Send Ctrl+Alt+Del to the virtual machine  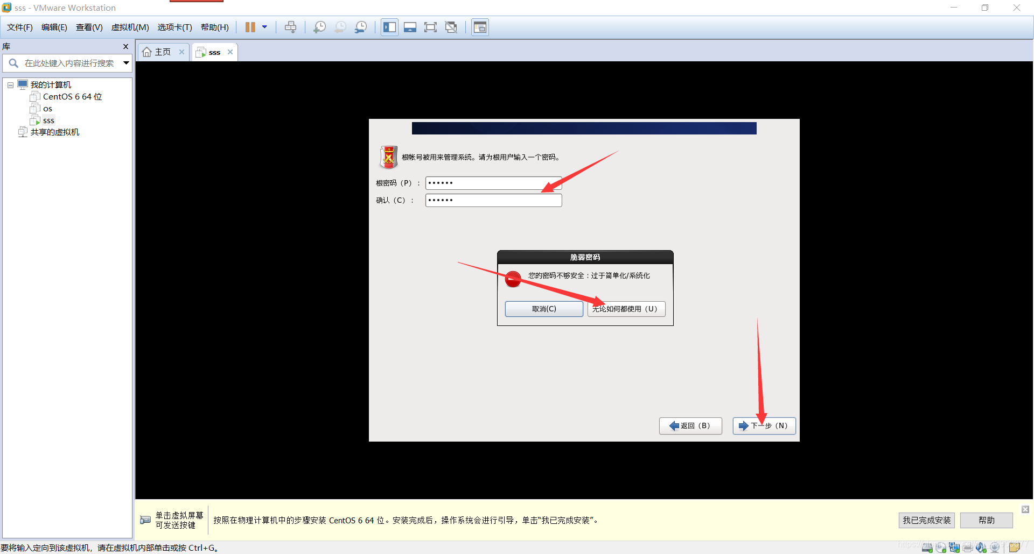click(291, 27)
